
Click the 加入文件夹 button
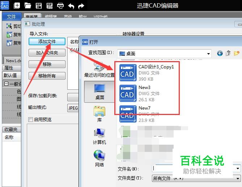[47, 52]
